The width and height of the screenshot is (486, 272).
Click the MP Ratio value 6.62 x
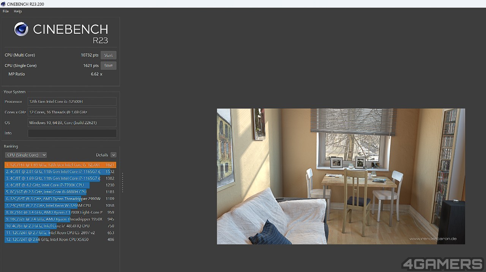96,74
